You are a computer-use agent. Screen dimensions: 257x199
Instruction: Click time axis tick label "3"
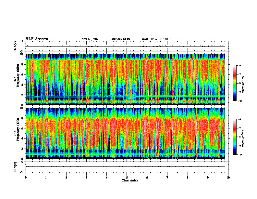[x=86, y=178]
